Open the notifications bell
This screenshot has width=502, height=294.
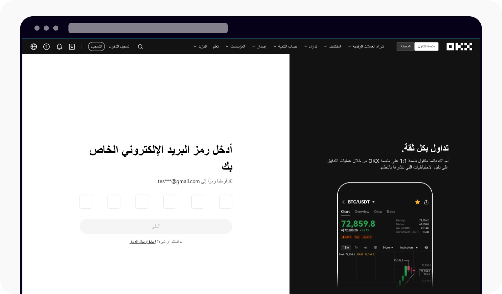(x=59, y=46)
